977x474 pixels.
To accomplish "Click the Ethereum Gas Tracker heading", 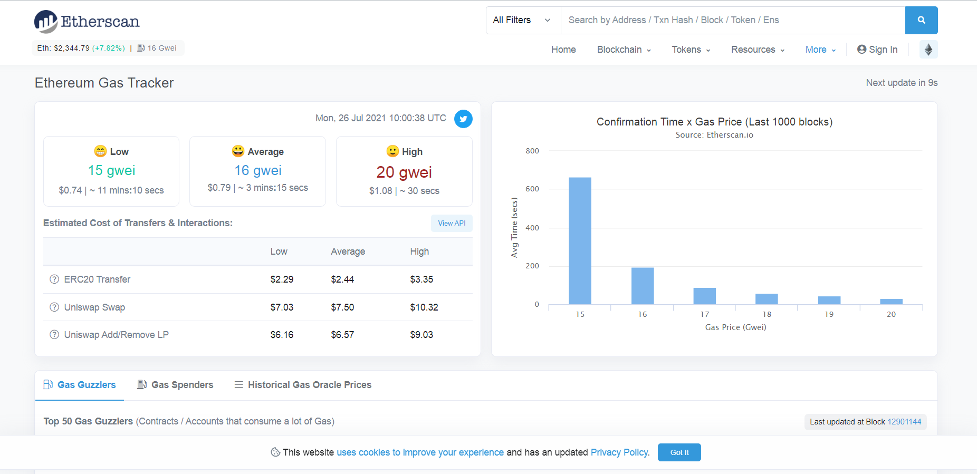I will point(104,83).
